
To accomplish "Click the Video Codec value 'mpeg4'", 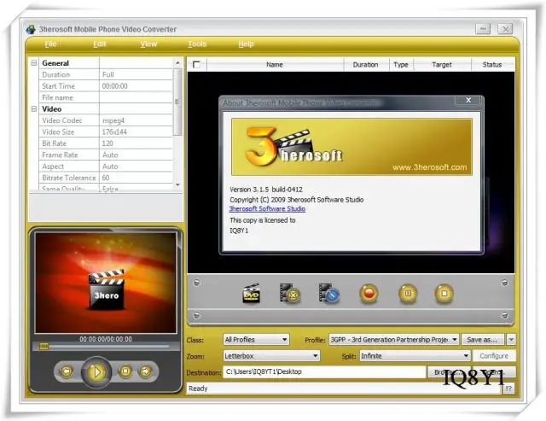I will [x=113, y=120].
